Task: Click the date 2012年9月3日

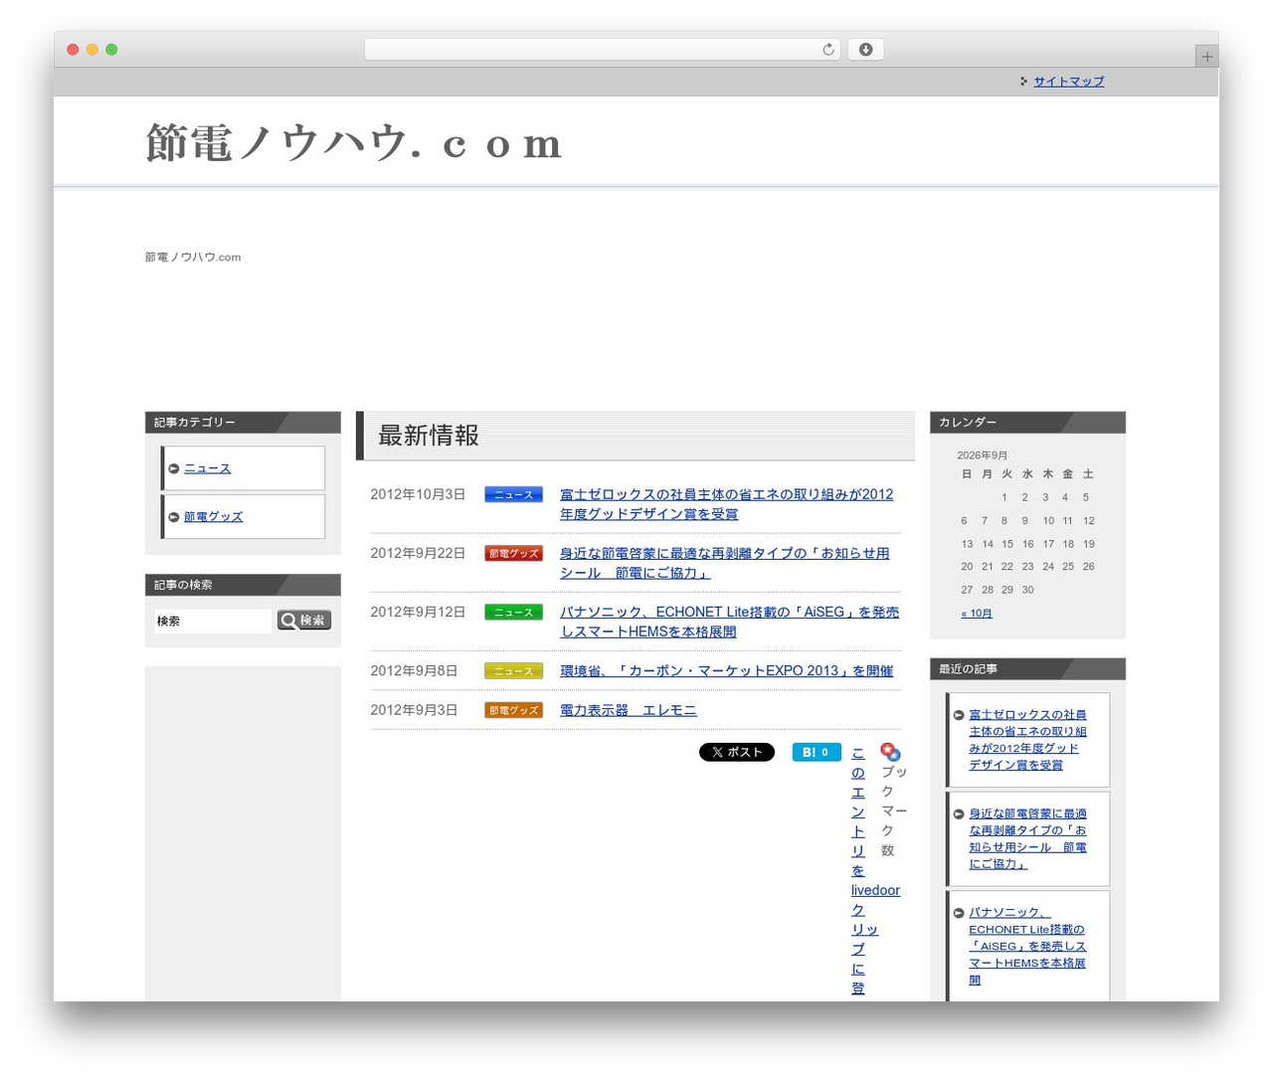Action: point(414,710)
